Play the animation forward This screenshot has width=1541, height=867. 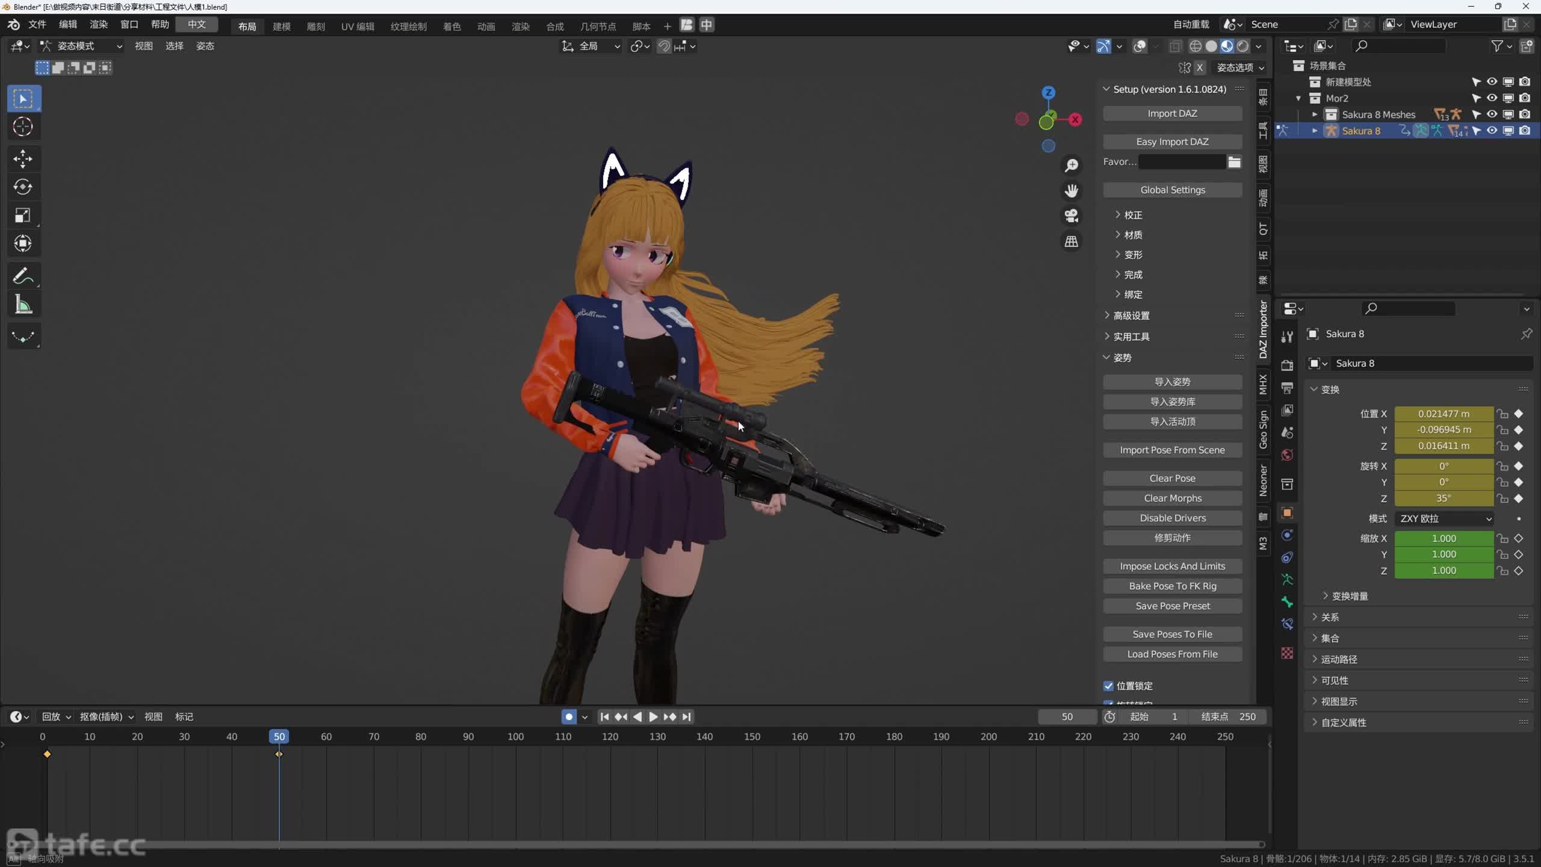(654, 716)
